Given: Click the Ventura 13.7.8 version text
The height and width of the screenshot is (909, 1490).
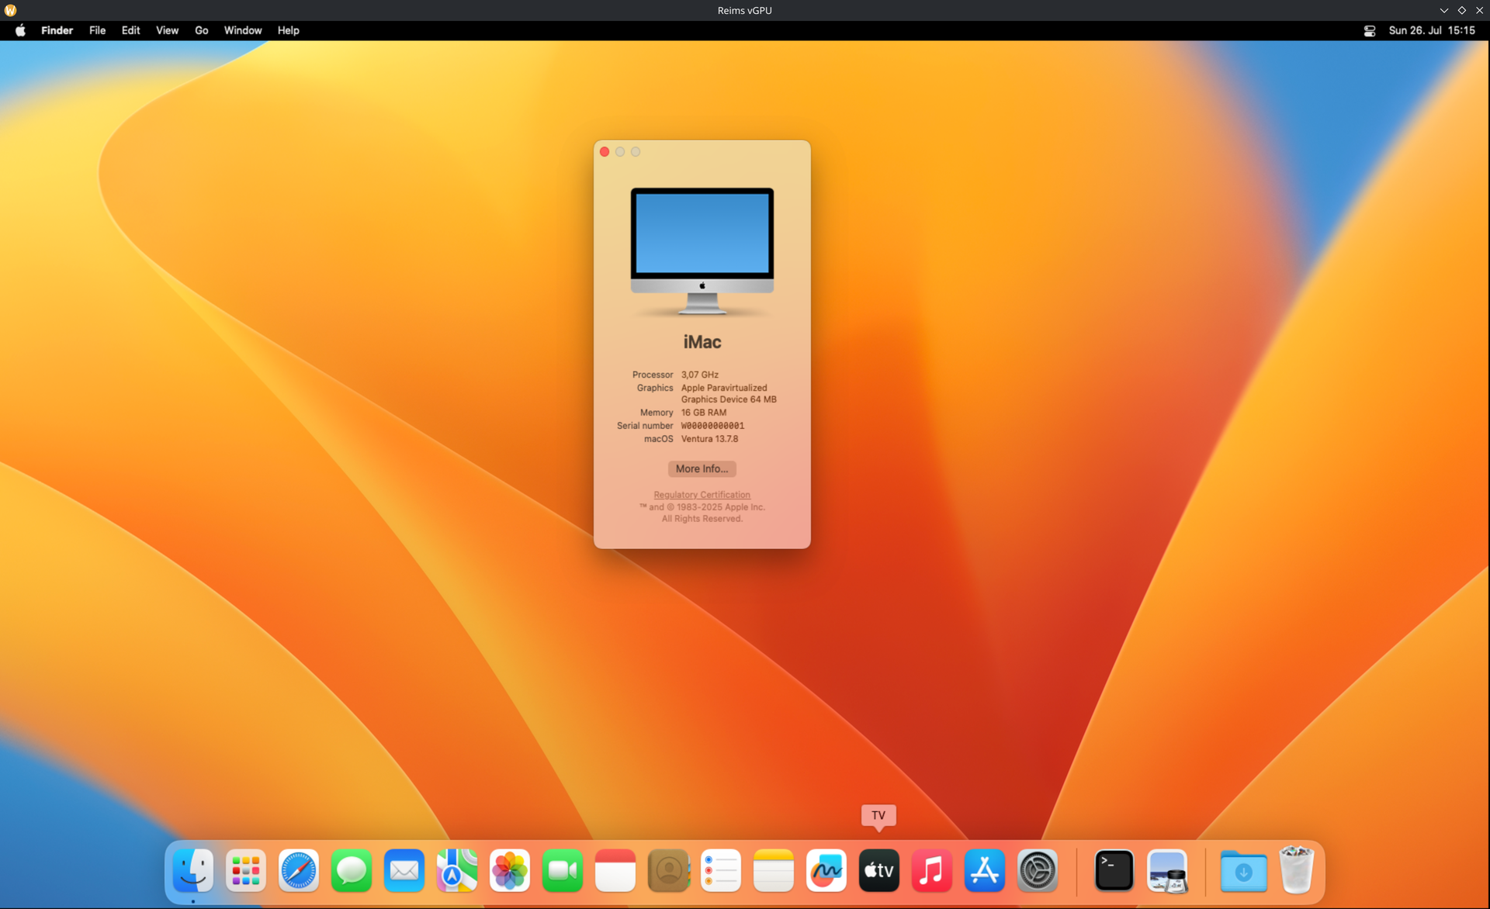Looking at the screenshot, I should point(709,439).
